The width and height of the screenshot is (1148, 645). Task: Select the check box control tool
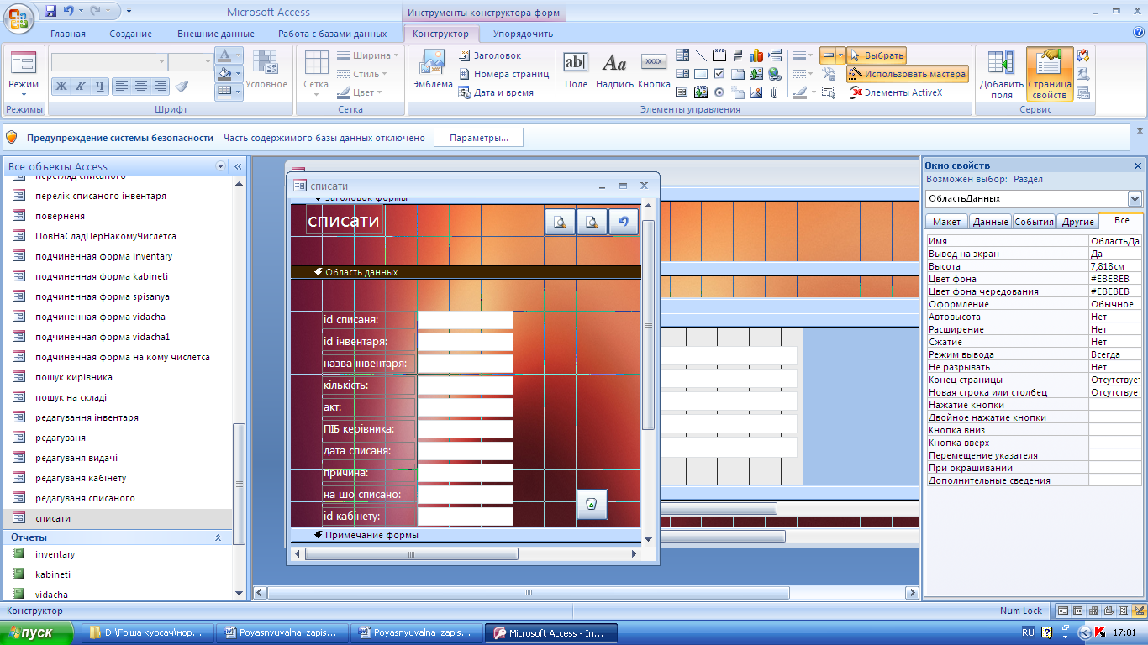(x=719, y=74)
